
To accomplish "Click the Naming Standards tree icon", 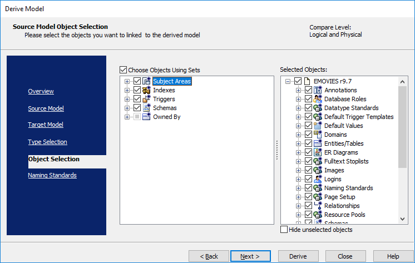I will tap(318, 188).
